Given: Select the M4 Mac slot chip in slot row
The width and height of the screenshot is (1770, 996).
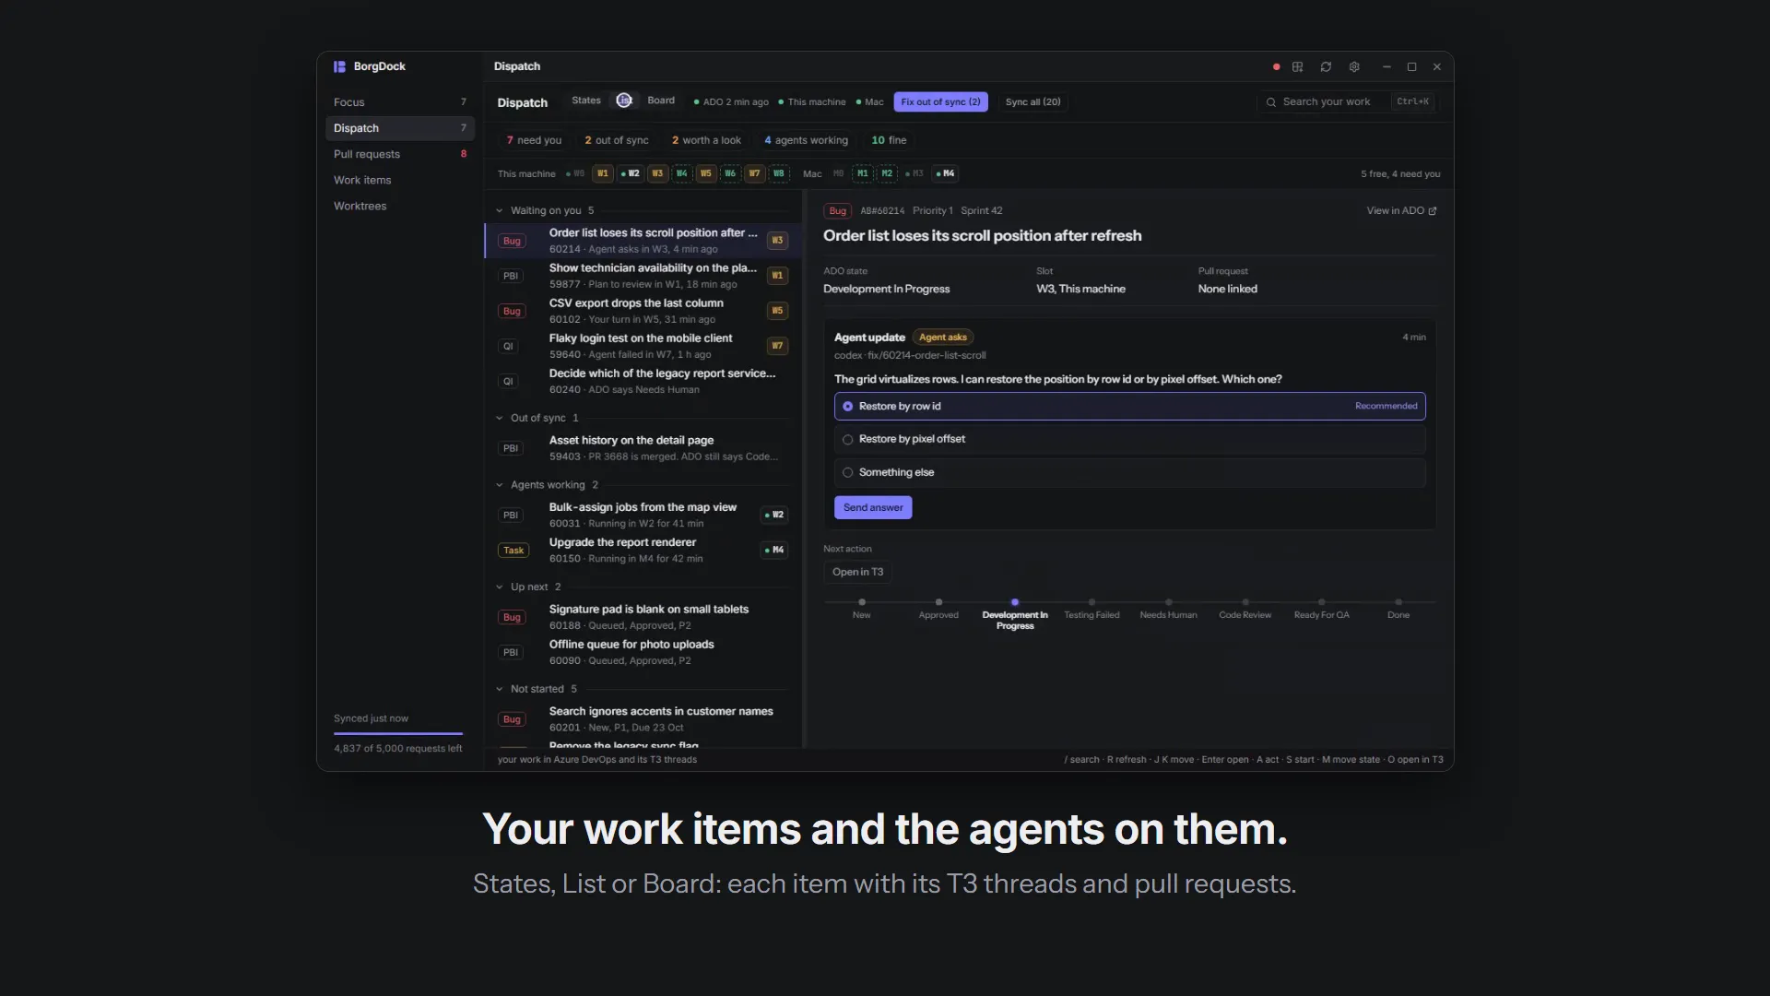Looking at the screenshot, I should (x=946, y=173).
